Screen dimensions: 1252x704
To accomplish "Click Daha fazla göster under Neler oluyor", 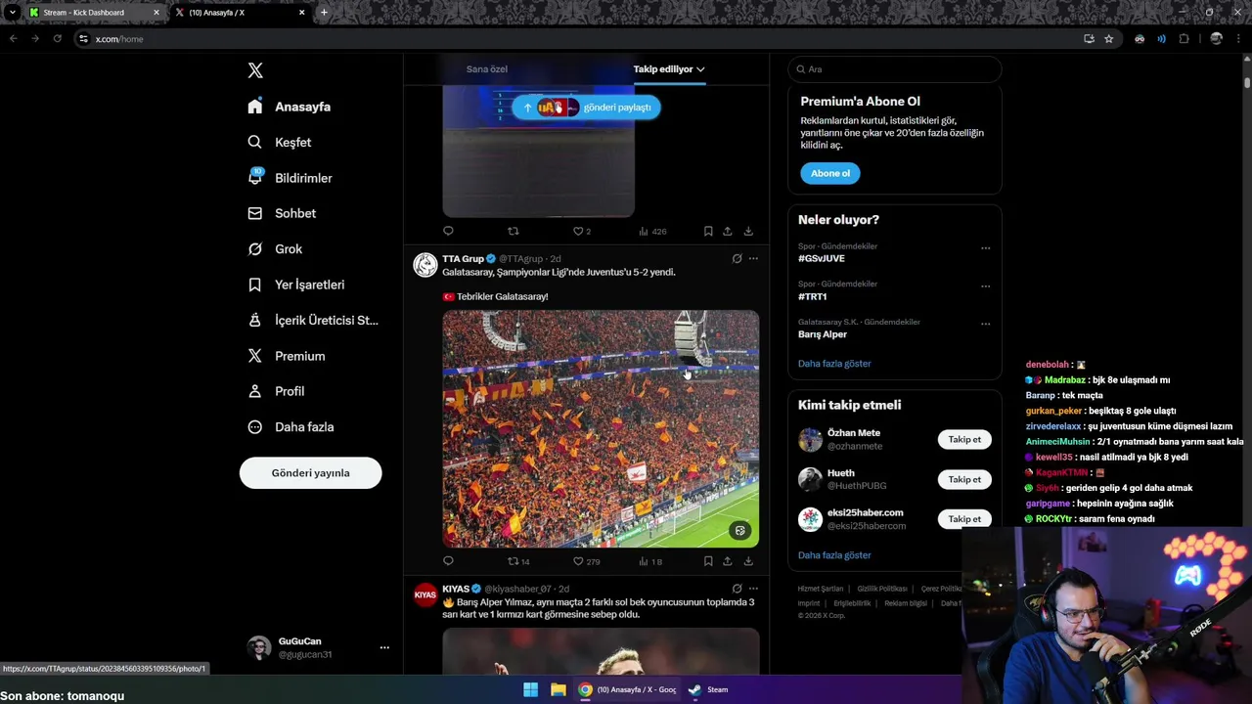I will [x=834, y=364].
